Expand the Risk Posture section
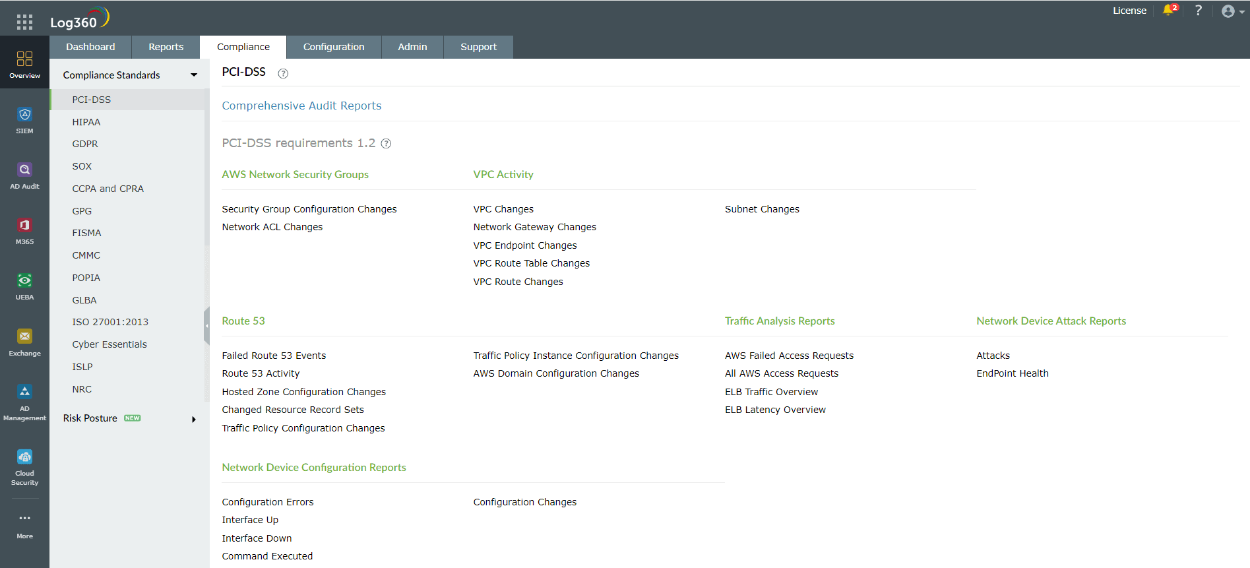 coord(194,419)
